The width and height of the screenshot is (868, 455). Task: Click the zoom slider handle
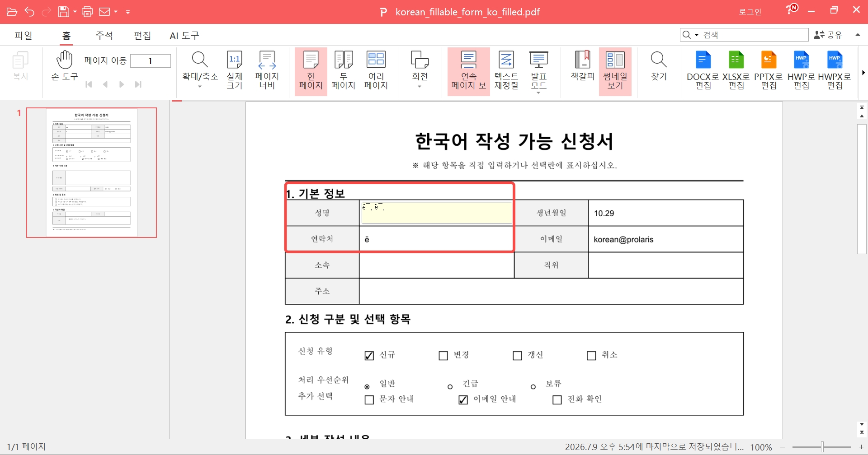(x=822, y=447)
